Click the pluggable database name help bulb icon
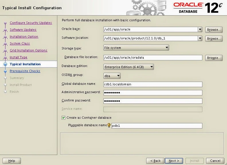The width and height of the screenshot is (227, 165). (109, 125)
